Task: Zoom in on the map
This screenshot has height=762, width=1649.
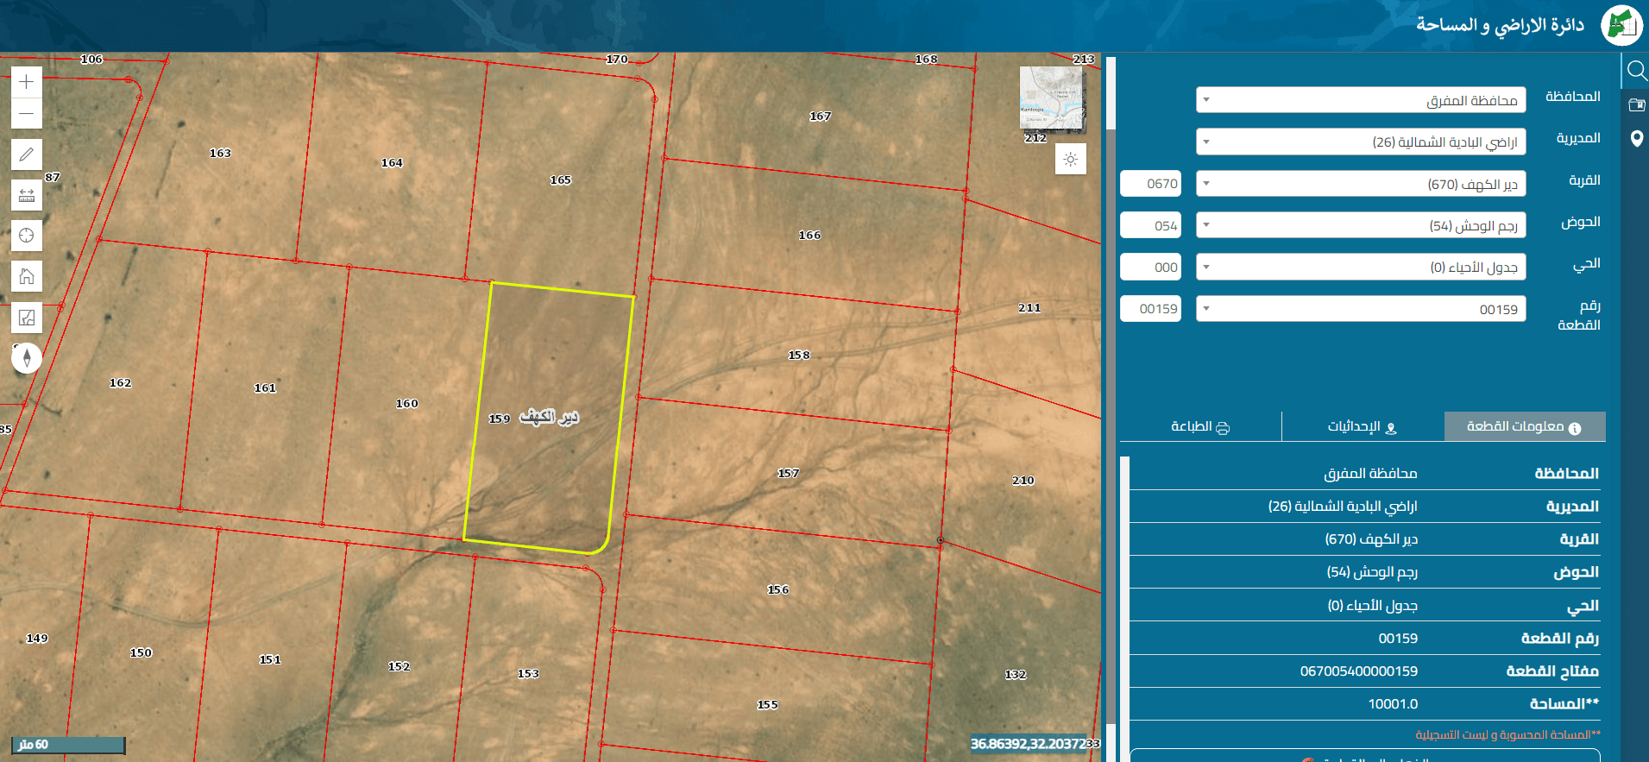Action: pos(27,82)
